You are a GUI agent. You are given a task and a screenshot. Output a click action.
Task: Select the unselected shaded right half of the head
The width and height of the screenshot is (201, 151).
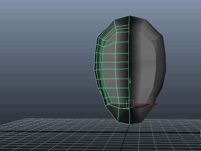coord(148,69)
